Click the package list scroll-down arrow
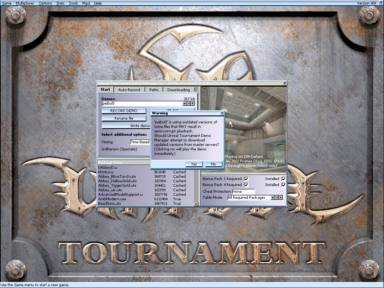Viewport: 384px width, 288px height. (x=196, y=204)
